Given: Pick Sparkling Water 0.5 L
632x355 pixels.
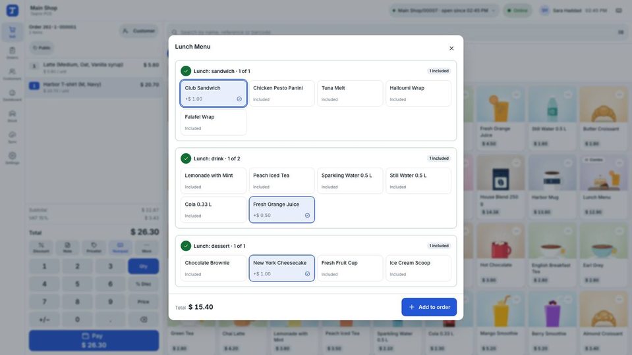Looking at the screenshot, I should pyautogui.click(x=350, y=181).
